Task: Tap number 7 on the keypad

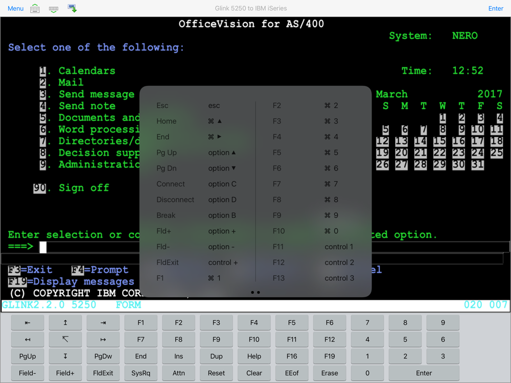Action: click(367, 323)
